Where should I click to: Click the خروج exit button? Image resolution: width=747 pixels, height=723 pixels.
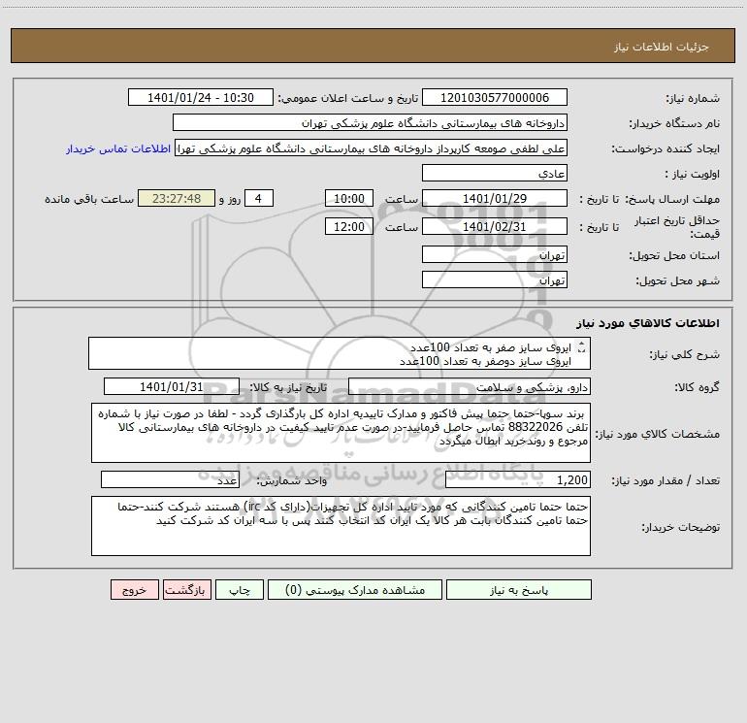[134, 589]
